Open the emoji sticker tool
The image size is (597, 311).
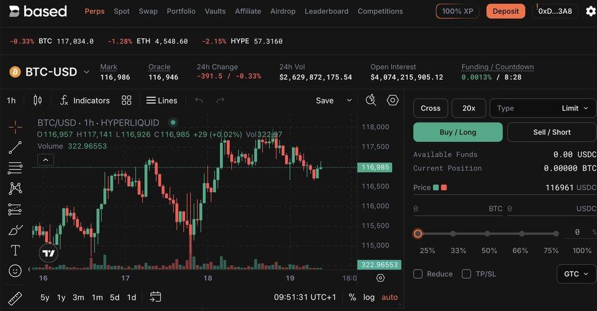(15, 271)
